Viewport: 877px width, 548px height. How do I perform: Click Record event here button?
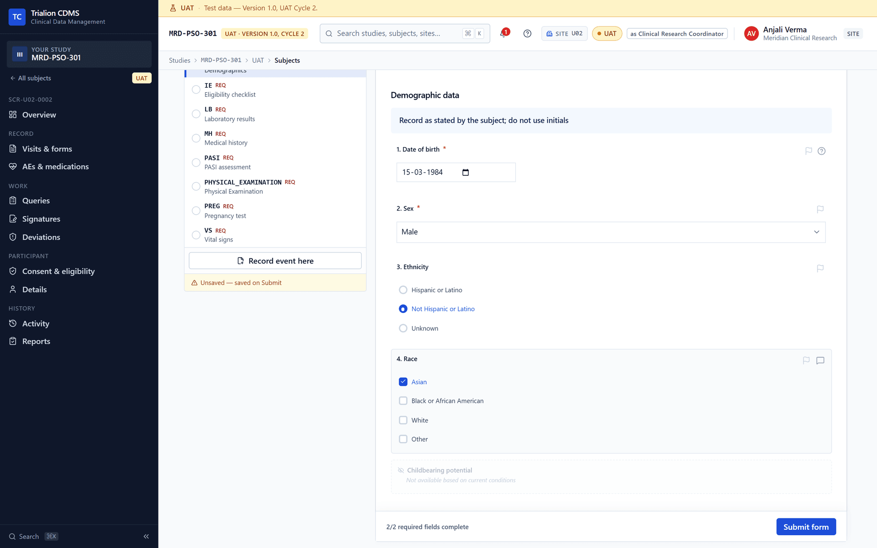point(275,261)
